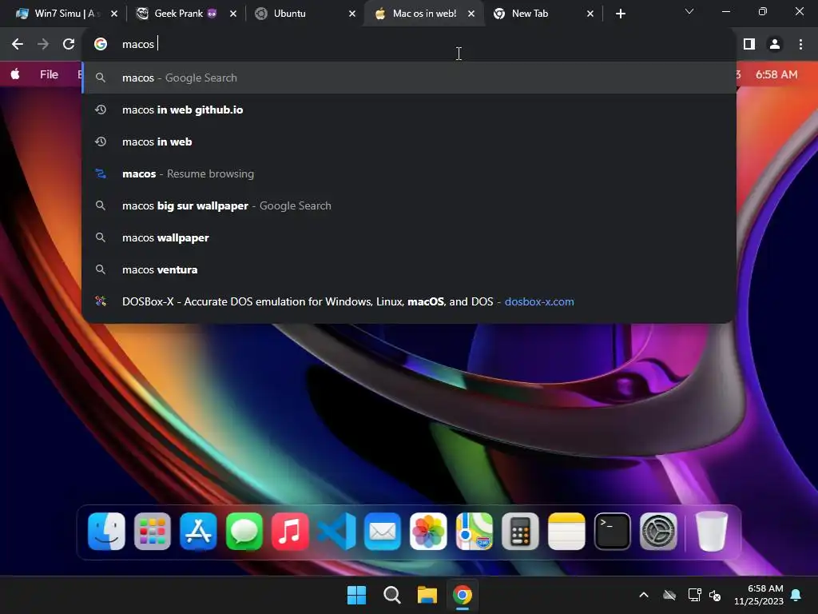818x614 pixels.
Task: Open Maps in the dock
Action: (x=475, y=532)
